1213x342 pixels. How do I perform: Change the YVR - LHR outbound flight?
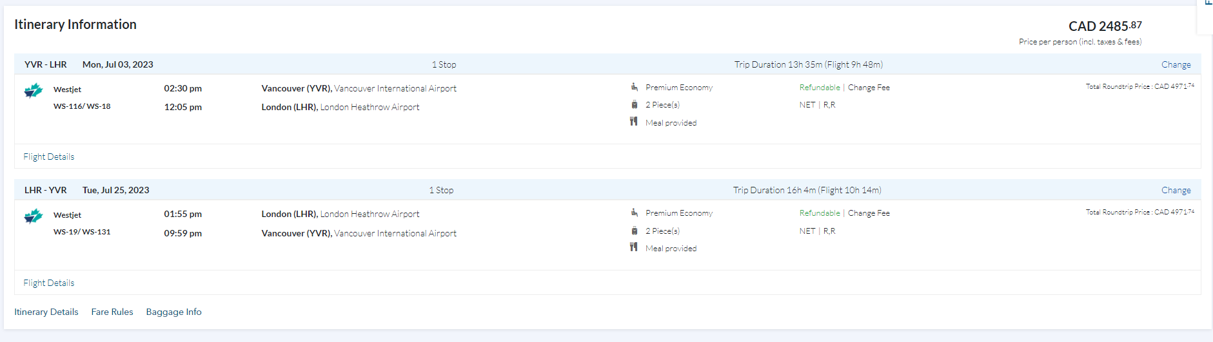(x=1176, y=64)
